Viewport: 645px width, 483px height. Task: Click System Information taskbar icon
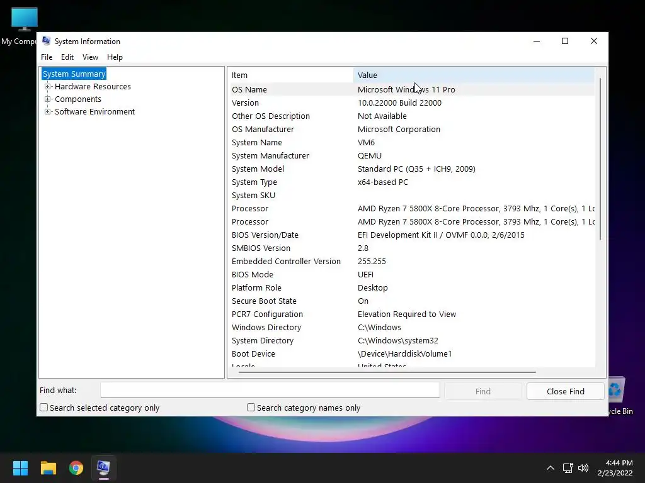(x=104, y=468)
